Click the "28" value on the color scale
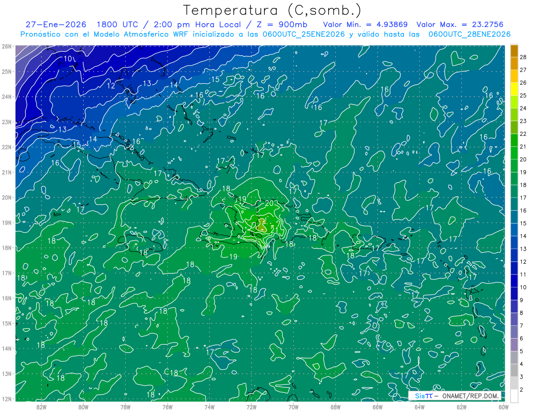 [523, 57]
